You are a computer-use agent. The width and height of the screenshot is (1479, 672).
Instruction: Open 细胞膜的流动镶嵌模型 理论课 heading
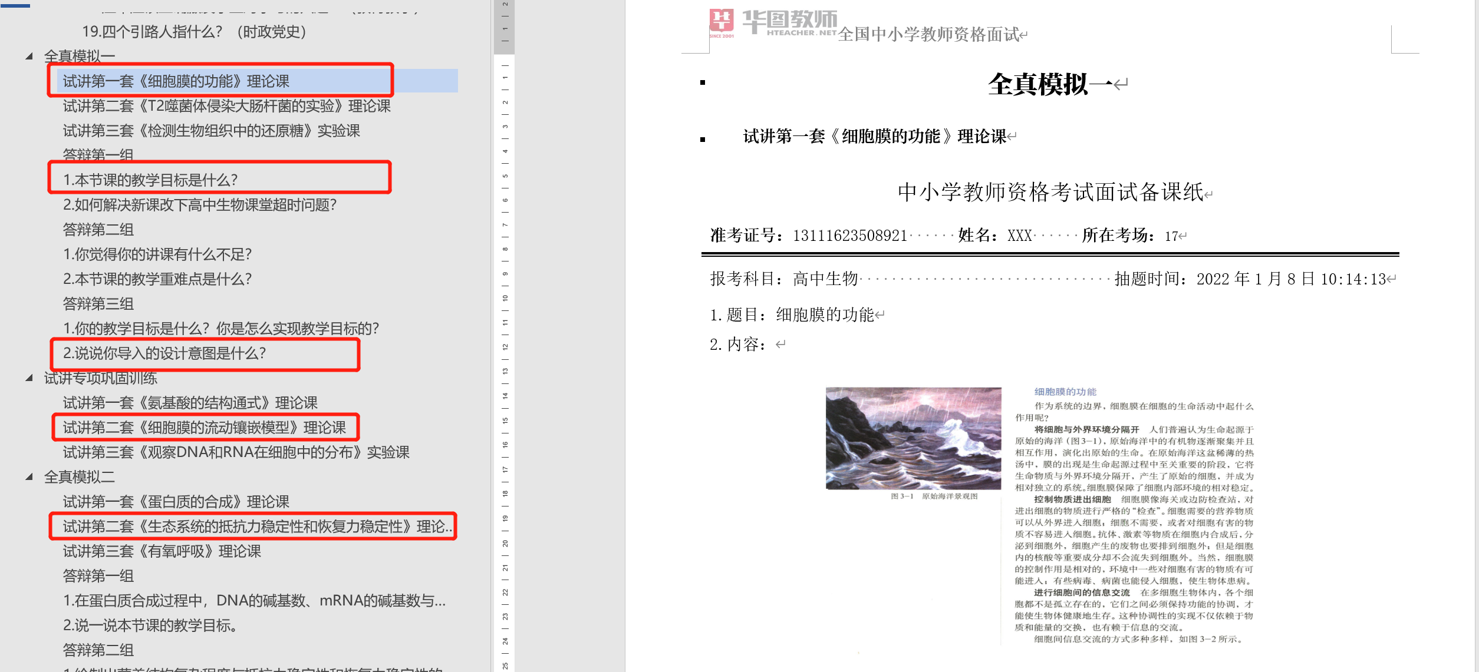coord(204,428)
